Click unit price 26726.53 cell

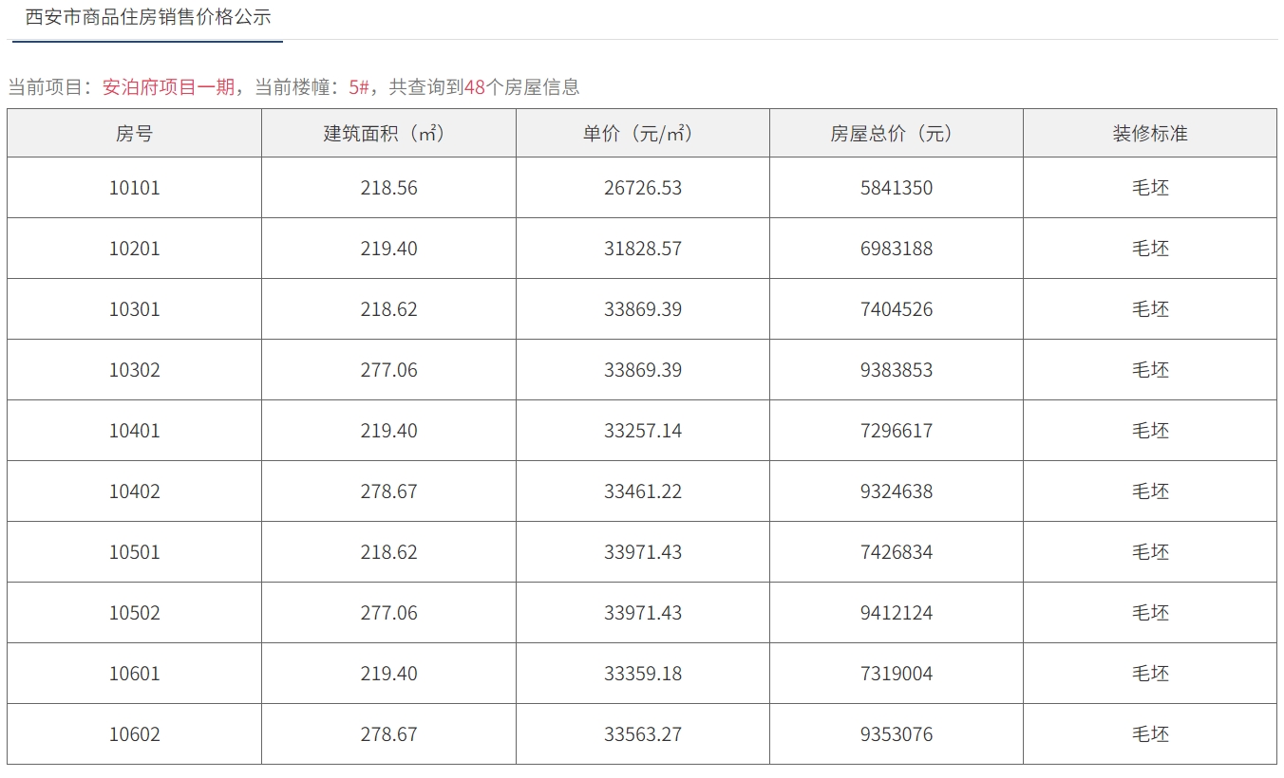643,188
